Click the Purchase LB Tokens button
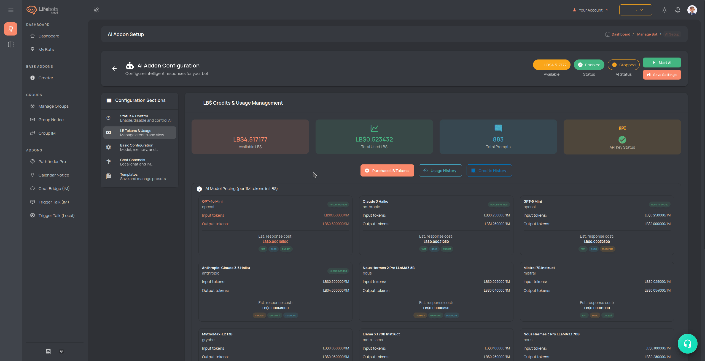The height and width of the screenshot is (361, 705). [387, 171]
